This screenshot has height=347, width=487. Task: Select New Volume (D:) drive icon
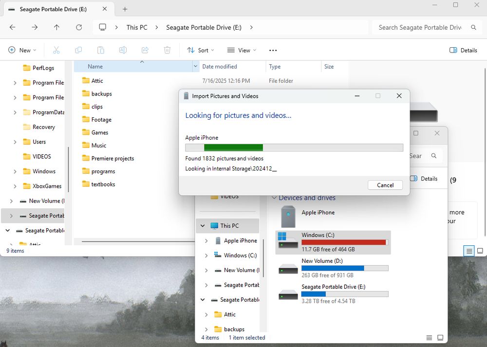pyautogui.click(x=288, y=269)
